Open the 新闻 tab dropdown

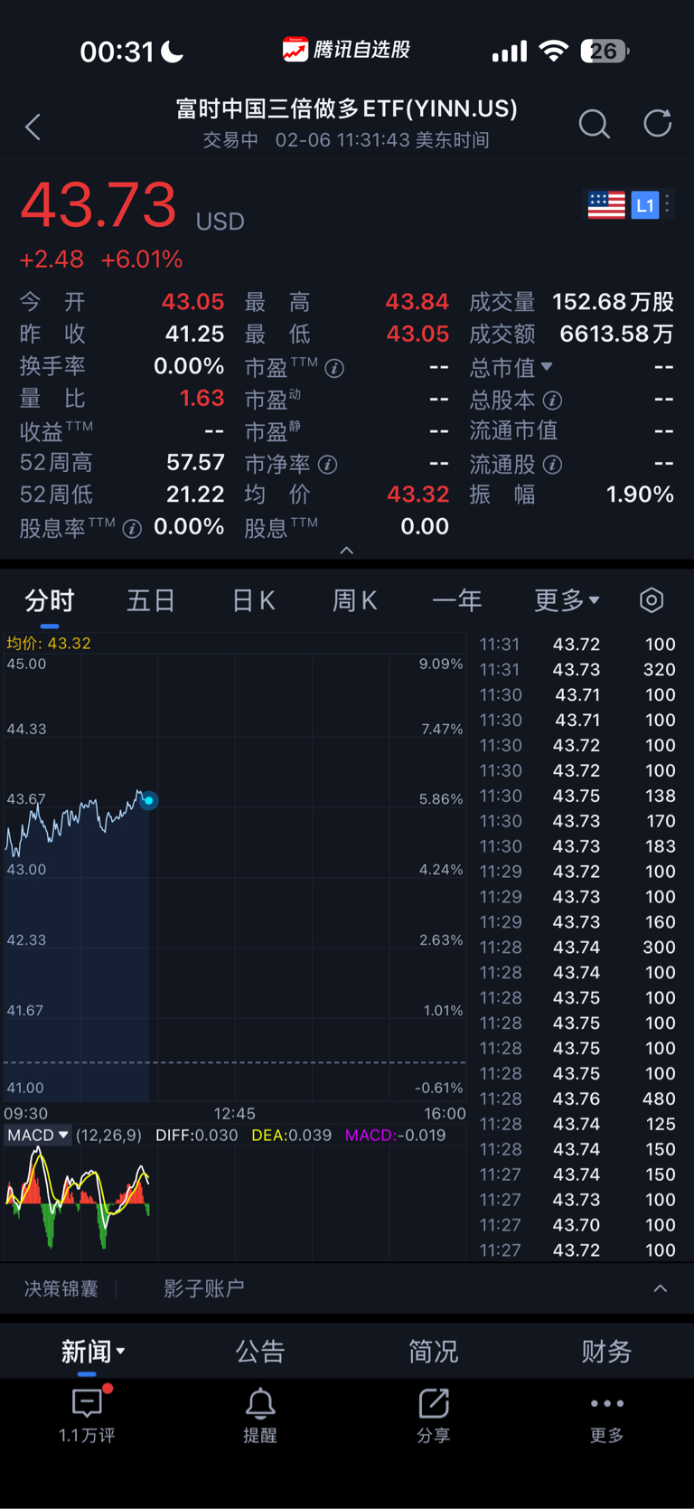(93, 1352)
